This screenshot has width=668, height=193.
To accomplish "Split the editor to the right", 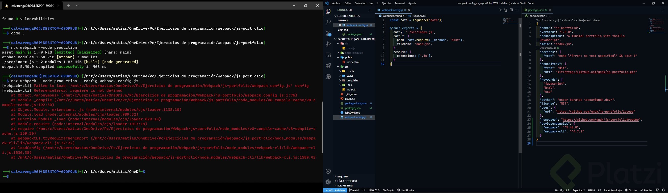I will tap(511, 10).
